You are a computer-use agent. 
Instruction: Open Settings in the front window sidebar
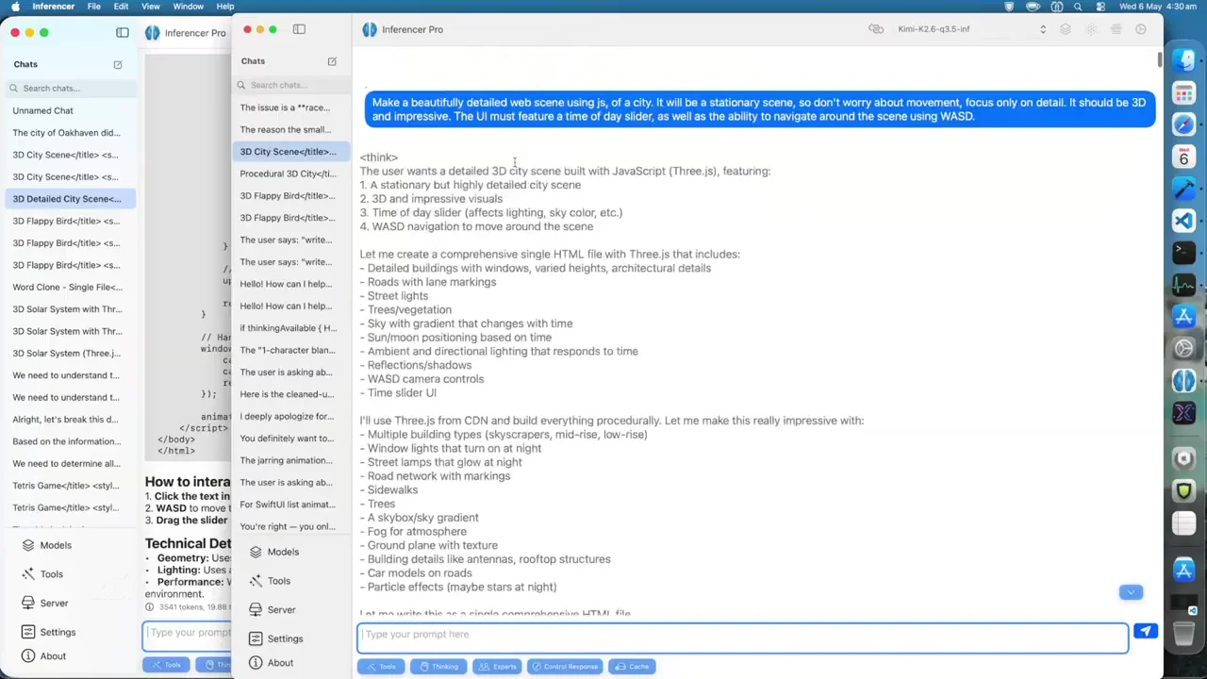pos(285,639)
